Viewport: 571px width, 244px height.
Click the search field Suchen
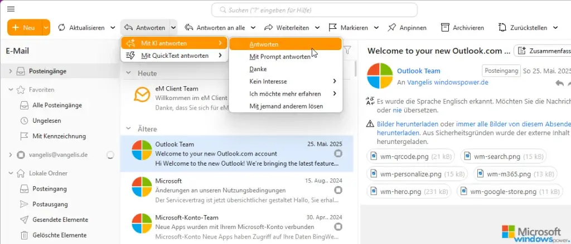tap(314, 10)
